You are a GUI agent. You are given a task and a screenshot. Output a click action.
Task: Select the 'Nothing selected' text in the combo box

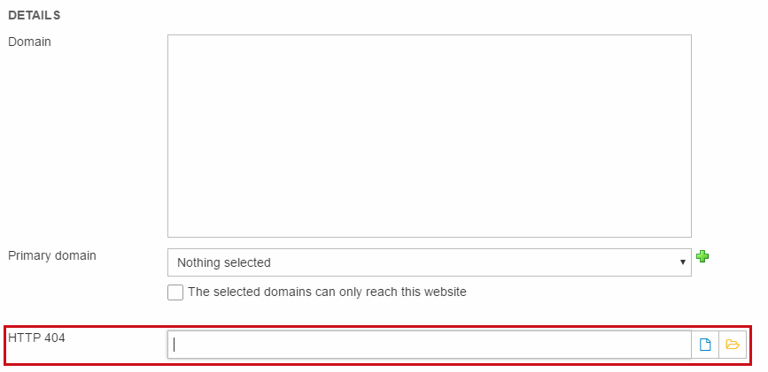click(224, 262)
